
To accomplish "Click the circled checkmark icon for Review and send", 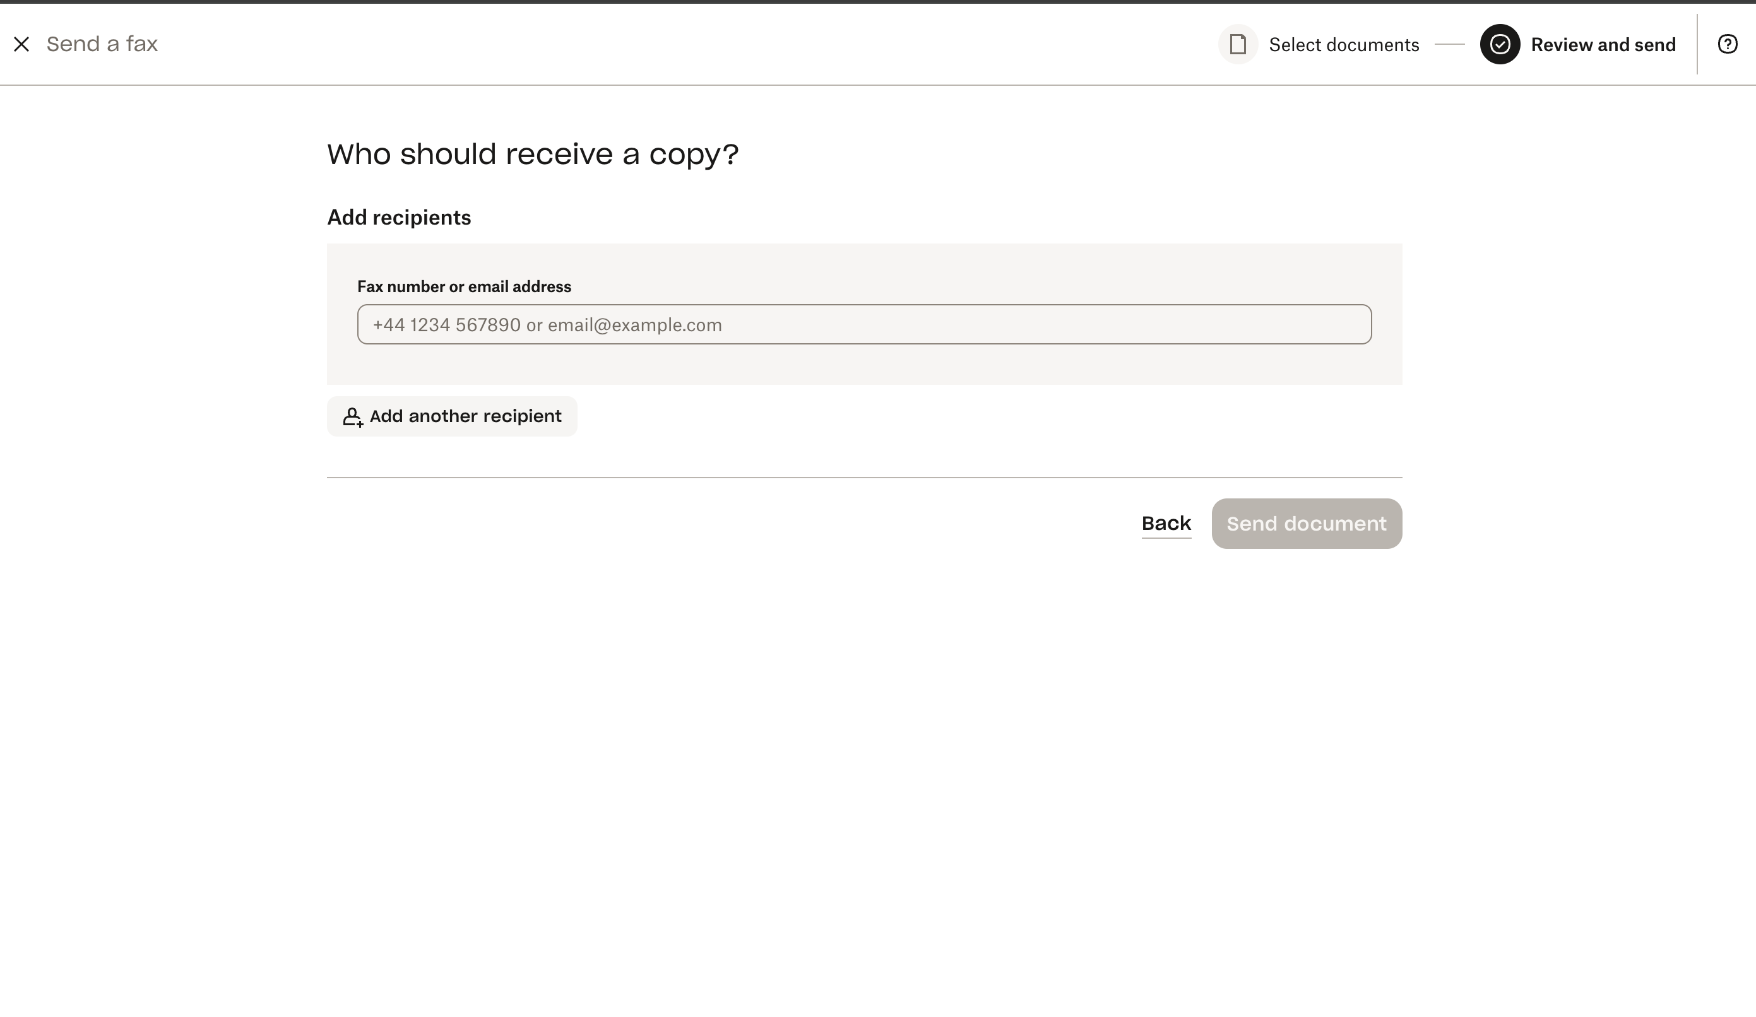I will click(x=1500, y=44).
